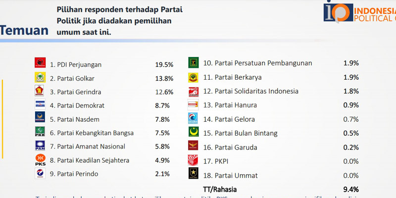Select the Partai Ummat black logo
Viewport: 396px width, 198px height.
click(193, 174)
